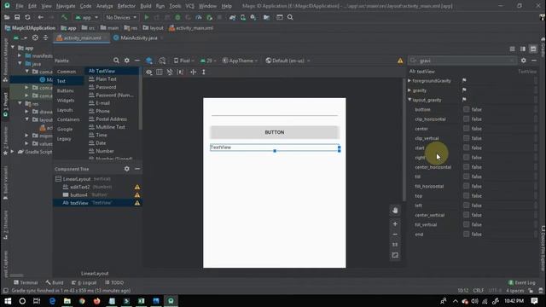The image size is (546, 307).
Task: Expand the foregroundGravity attribute
Action: (x=409, y=81)
